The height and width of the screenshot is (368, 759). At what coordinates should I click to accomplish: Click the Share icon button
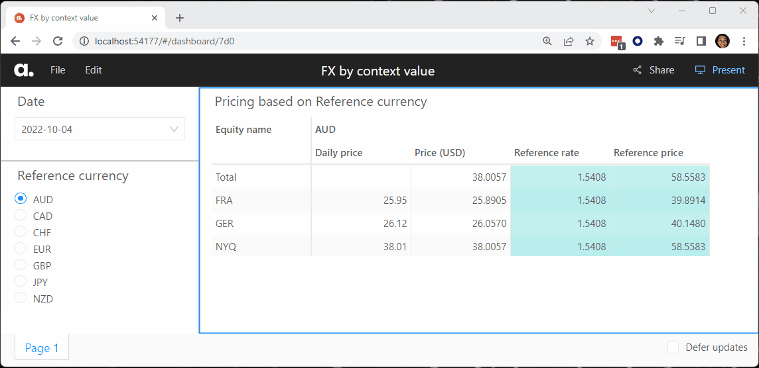point(638,70)
